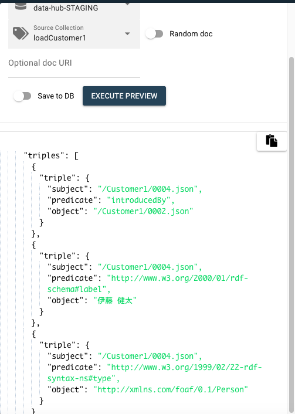The height and width of the screenshot is (414, 295).
Task: Toggle the Random doc switch
Action: click(x=154, y=34)
